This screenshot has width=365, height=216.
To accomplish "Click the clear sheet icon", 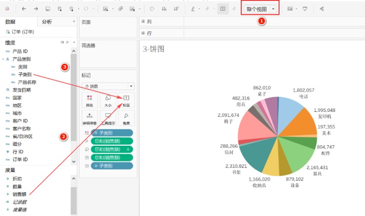I will point(132,9).
